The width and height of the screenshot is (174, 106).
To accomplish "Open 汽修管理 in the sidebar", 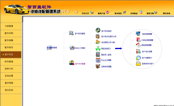I will [11, 26].
